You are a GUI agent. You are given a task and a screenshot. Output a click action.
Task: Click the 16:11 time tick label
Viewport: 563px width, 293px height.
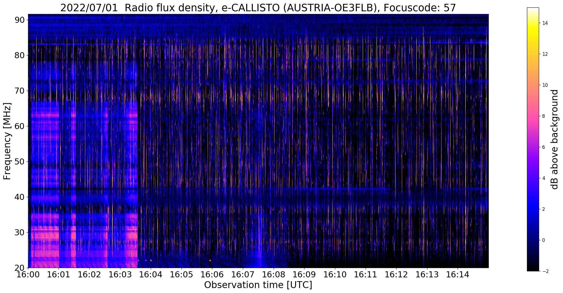[366, 274]
